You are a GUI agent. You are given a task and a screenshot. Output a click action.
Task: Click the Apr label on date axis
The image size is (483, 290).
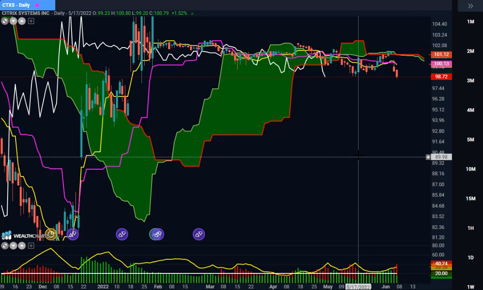[x=273, y=286]
